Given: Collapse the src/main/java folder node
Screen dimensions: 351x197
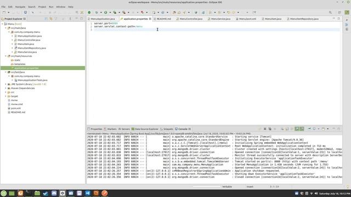Looking at the screenshot, I should [6, 28].
